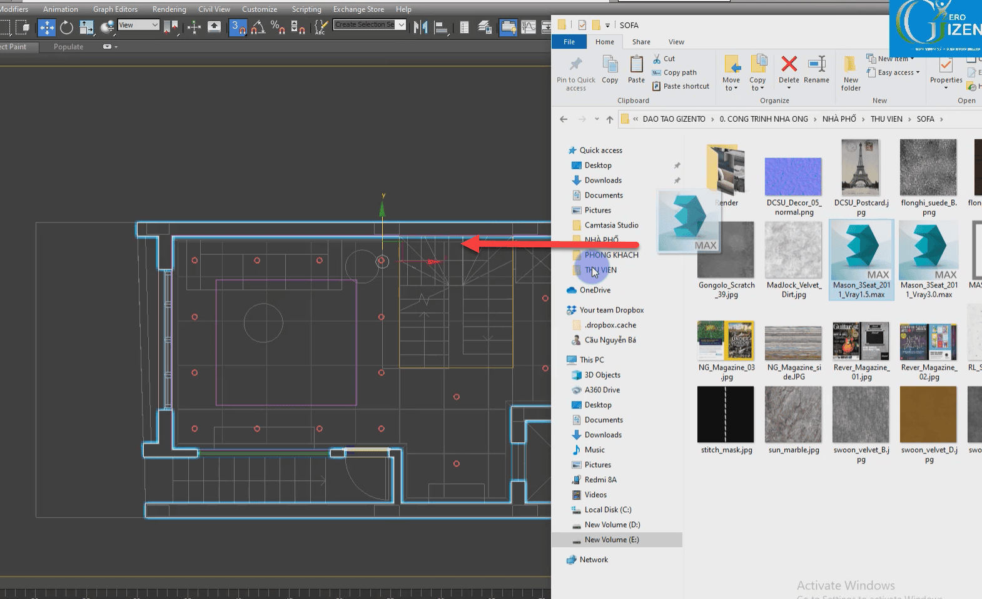The width and height of the screenshot is (982, 599).
Task: Select the Move tool in 3ds Max
Action: pyautogui.click(x=47, y=27)
